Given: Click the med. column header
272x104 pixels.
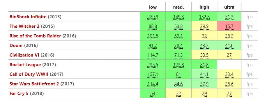Looking at the screenshot, I should coord(178,7).
